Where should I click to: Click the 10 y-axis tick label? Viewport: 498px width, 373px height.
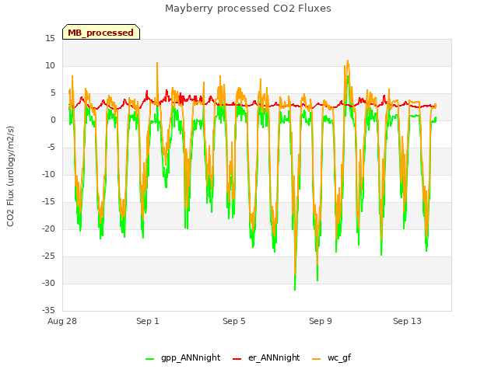50,65
